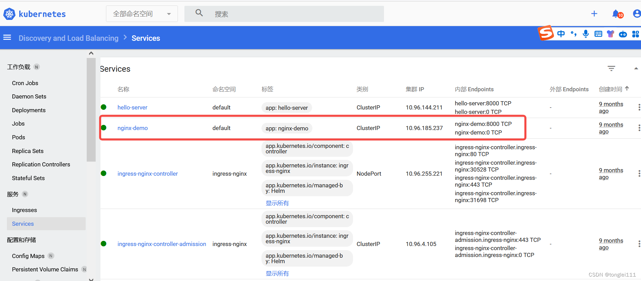Open Config Maps in the sidebar

[x=28, y=256]
